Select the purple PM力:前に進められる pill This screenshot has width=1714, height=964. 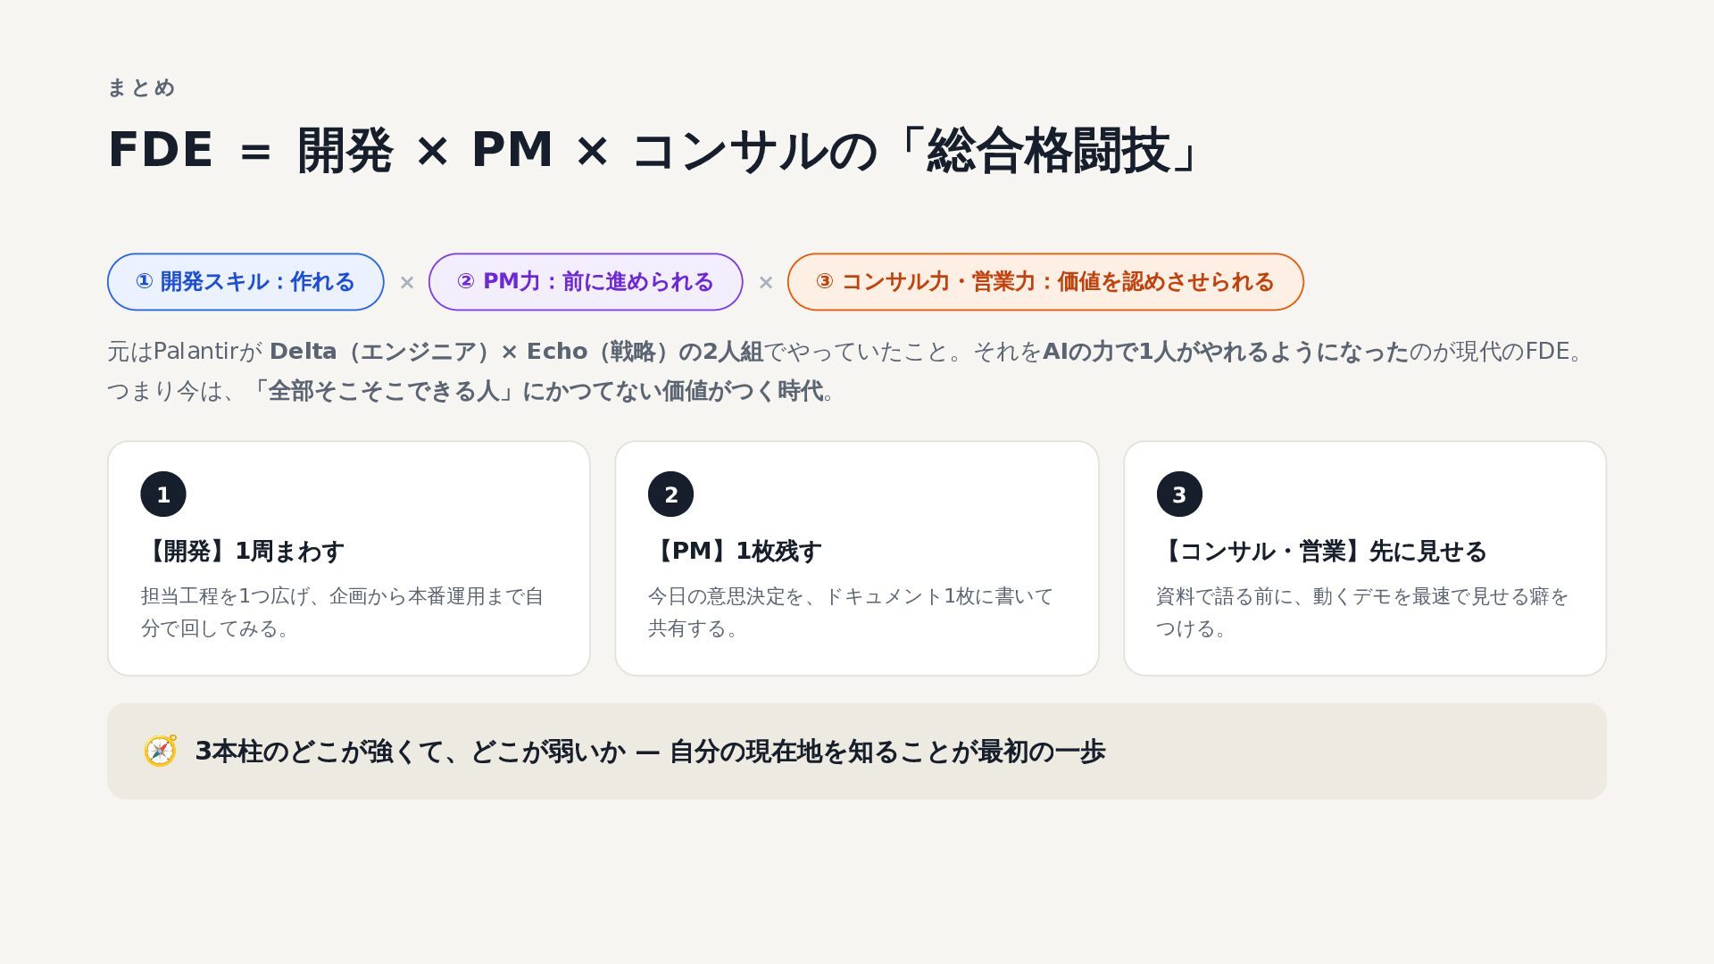586,282
